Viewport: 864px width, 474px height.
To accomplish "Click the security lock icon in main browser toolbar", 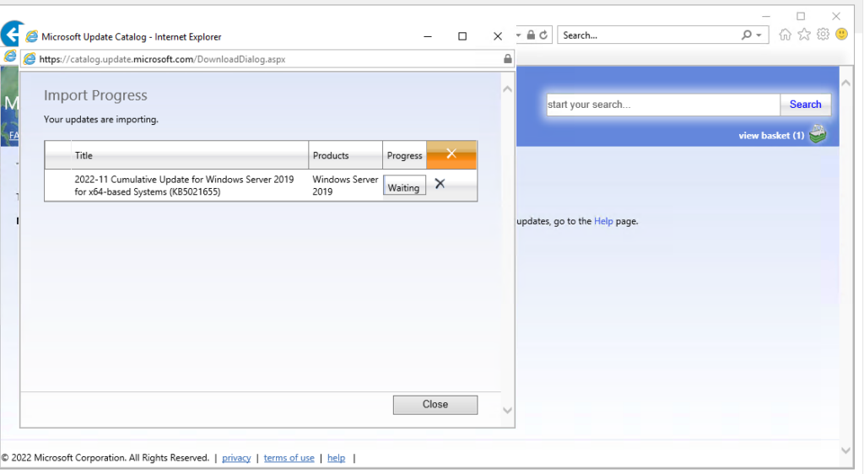I will 531,35.
